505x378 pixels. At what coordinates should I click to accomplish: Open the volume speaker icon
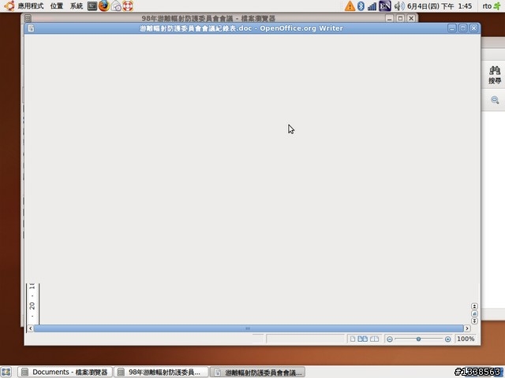[399, 6]
